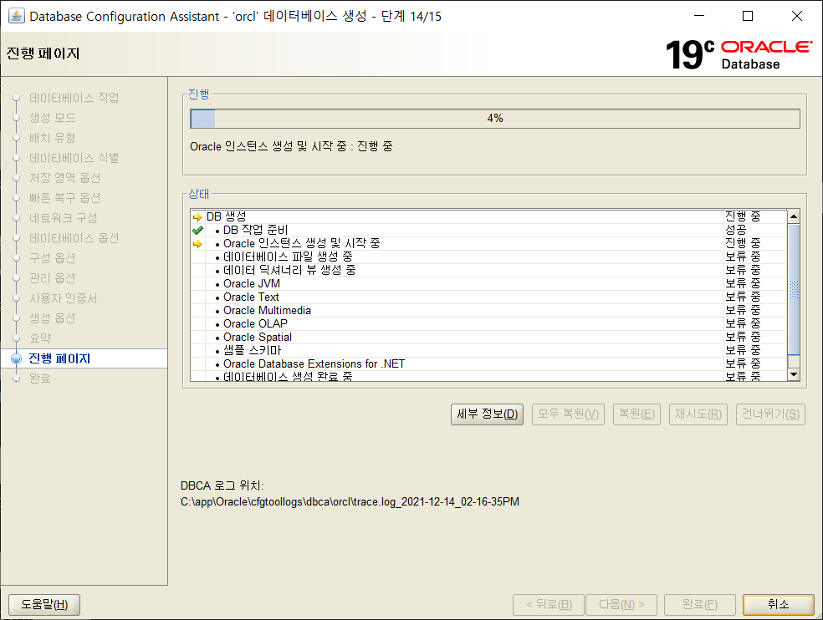823x620 pixels.
Task: Select 데이터베이스 식별 step in sidebar
Action: (x=74, y=158)
